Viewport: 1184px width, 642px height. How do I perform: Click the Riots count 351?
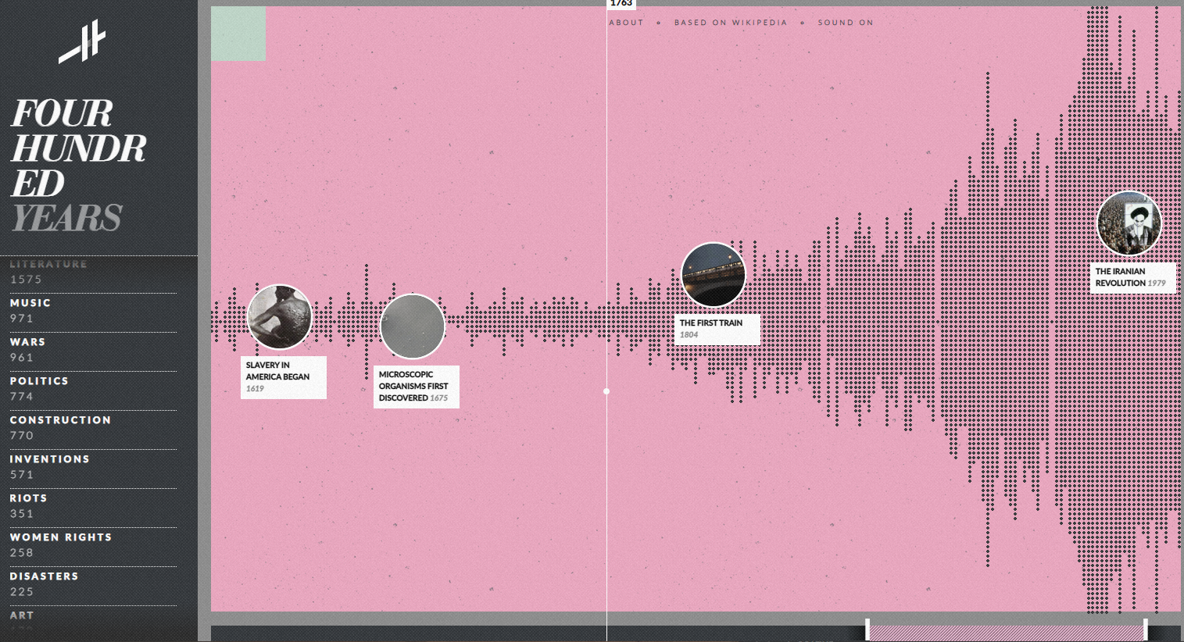click(22, 514)
